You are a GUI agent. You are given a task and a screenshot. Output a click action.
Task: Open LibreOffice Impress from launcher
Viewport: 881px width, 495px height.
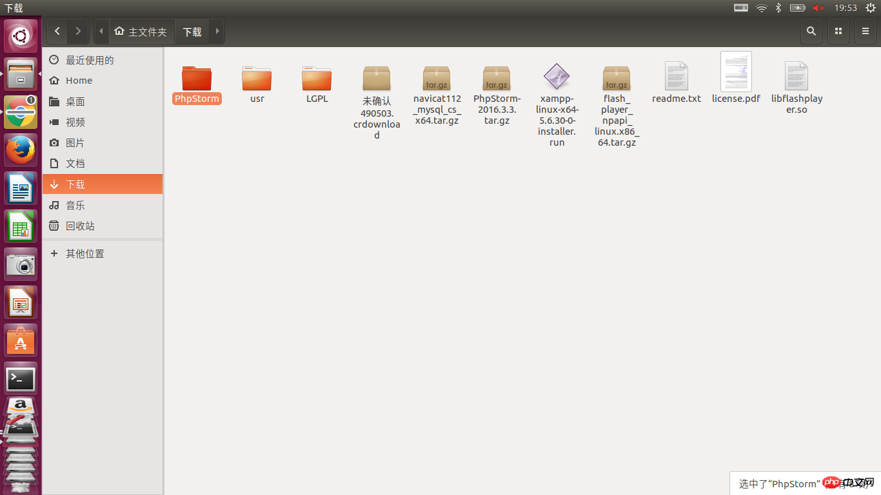[x=21, y=303]
